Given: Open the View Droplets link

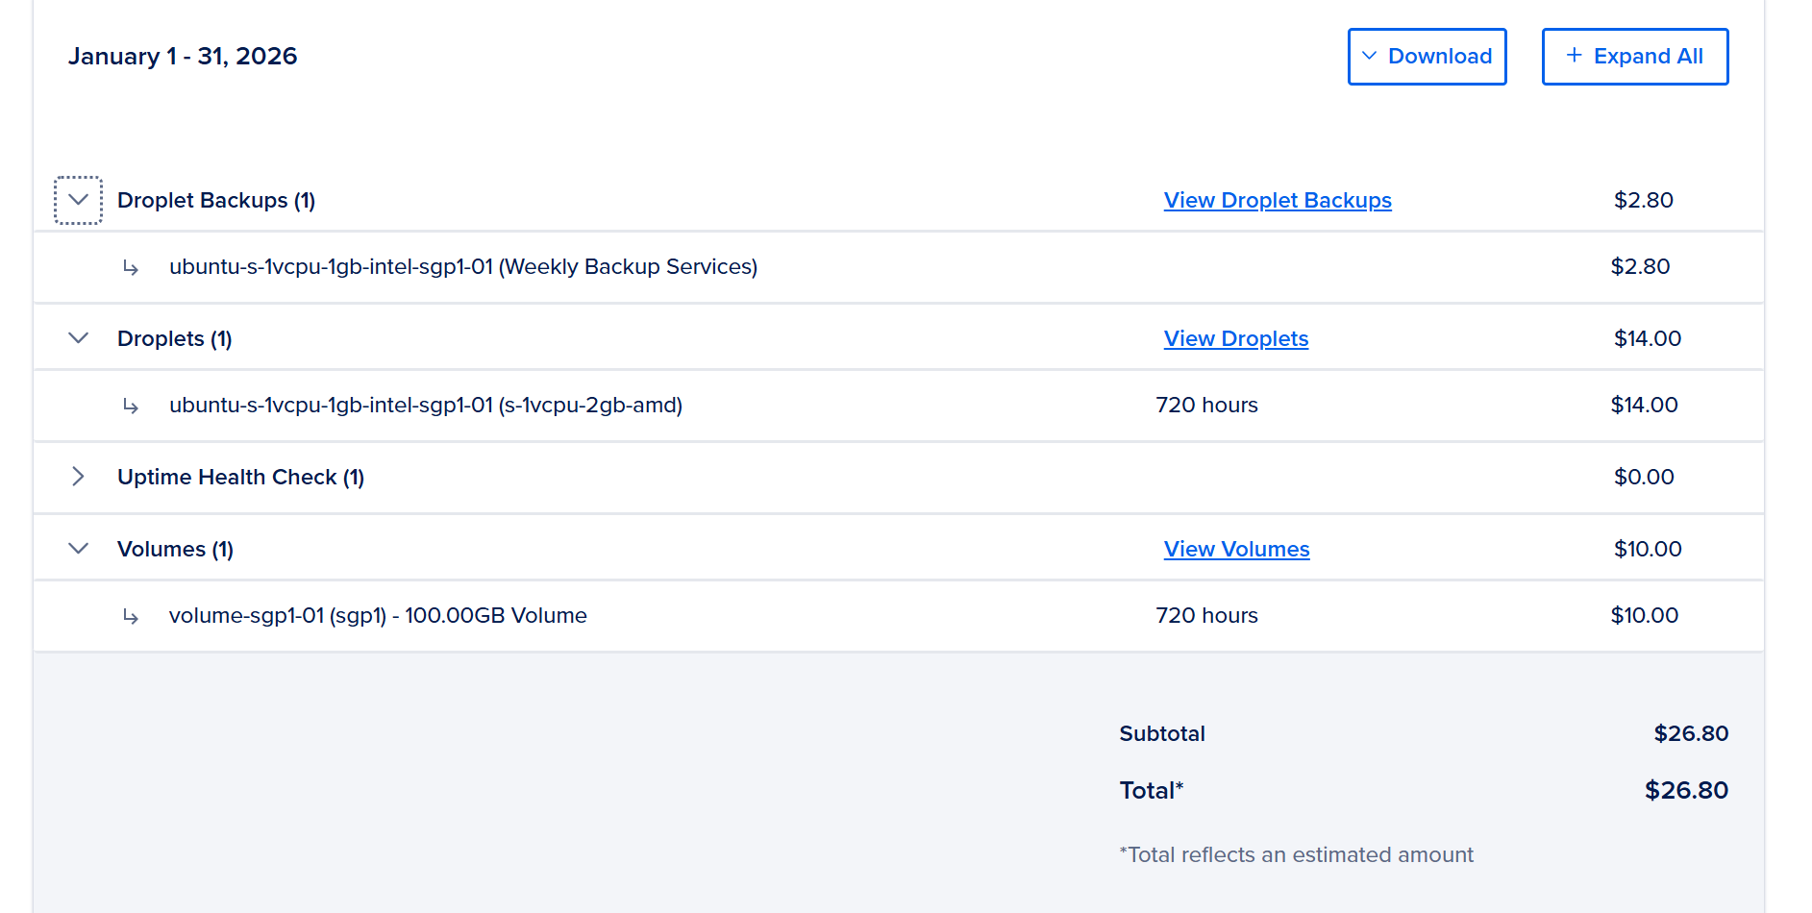Looking at the screenshot, I should [1235, 338].
